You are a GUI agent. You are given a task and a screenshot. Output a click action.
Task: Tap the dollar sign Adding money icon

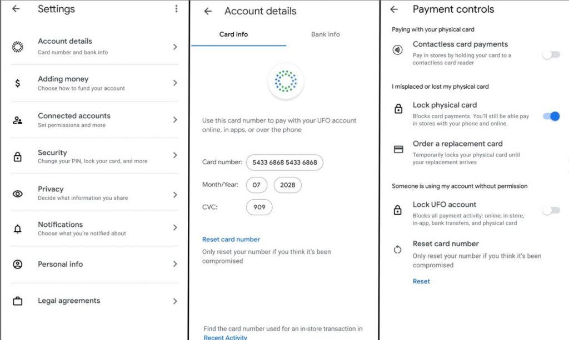(x=17, y=83)
